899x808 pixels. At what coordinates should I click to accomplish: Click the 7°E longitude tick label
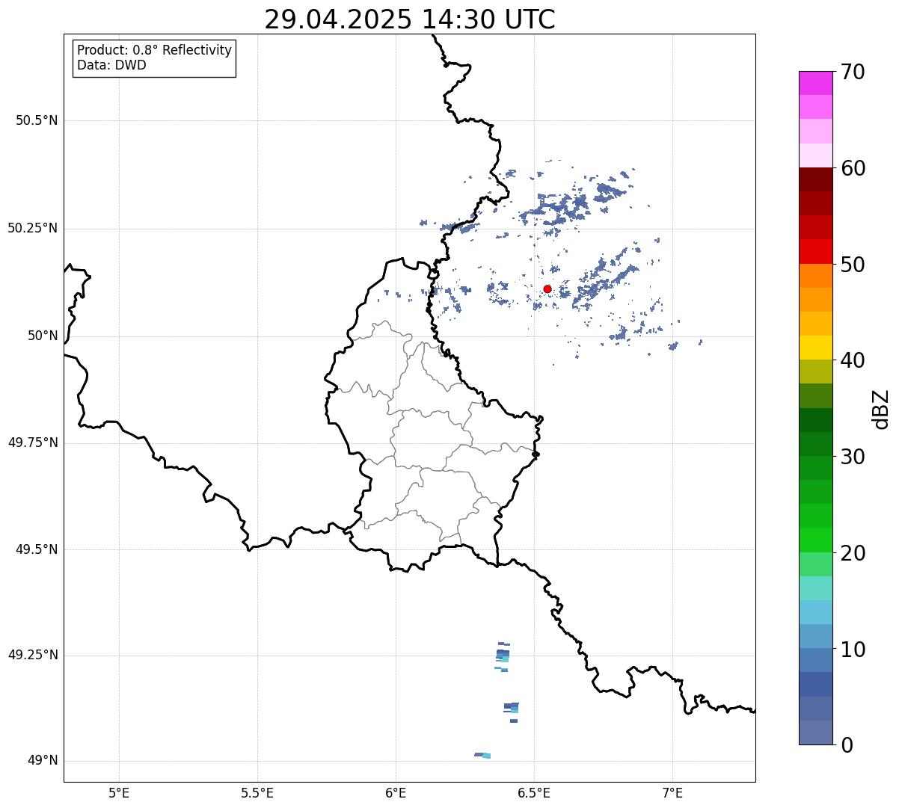(x=673, y=792)
